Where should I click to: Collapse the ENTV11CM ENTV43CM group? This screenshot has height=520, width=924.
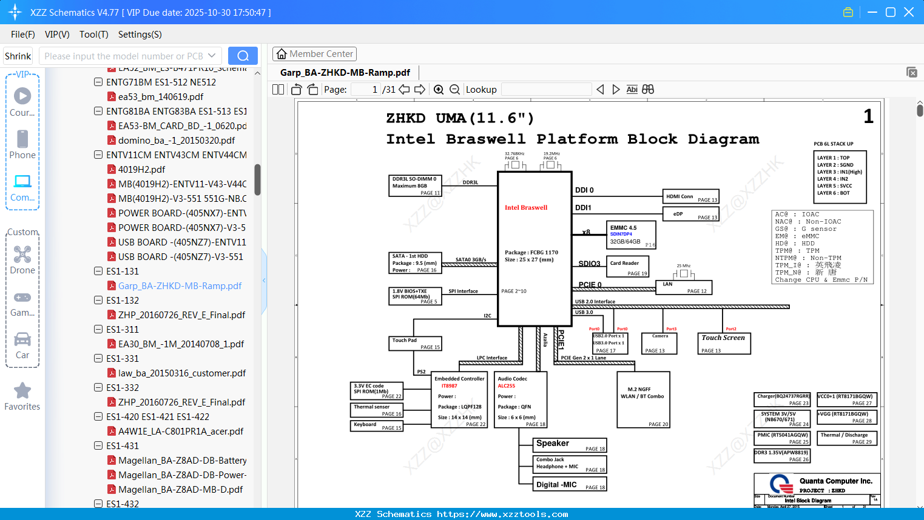98,155
